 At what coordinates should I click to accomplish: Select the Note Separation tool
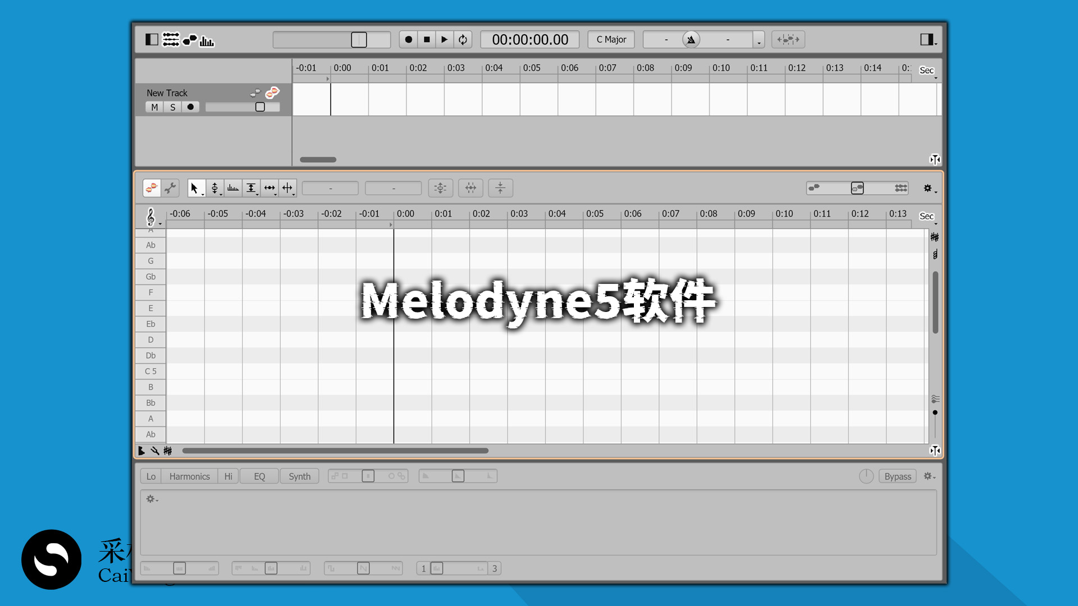click(288, 188)
